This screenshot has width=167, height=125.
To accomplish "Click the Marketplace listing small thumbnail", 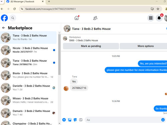I will tap(65, 38).
